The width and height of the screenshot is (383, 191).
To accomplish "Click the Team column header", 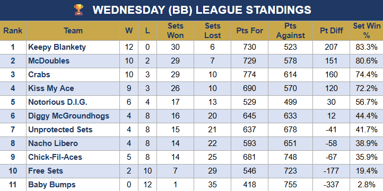I will [x=73, y=31].
